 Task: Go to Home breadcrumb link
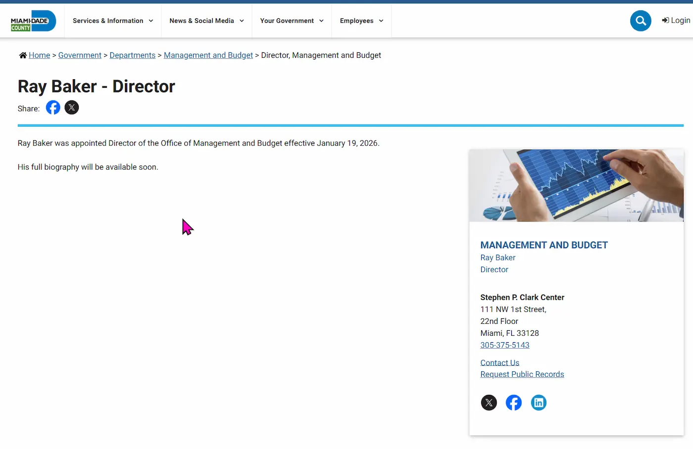click(40, 55)
